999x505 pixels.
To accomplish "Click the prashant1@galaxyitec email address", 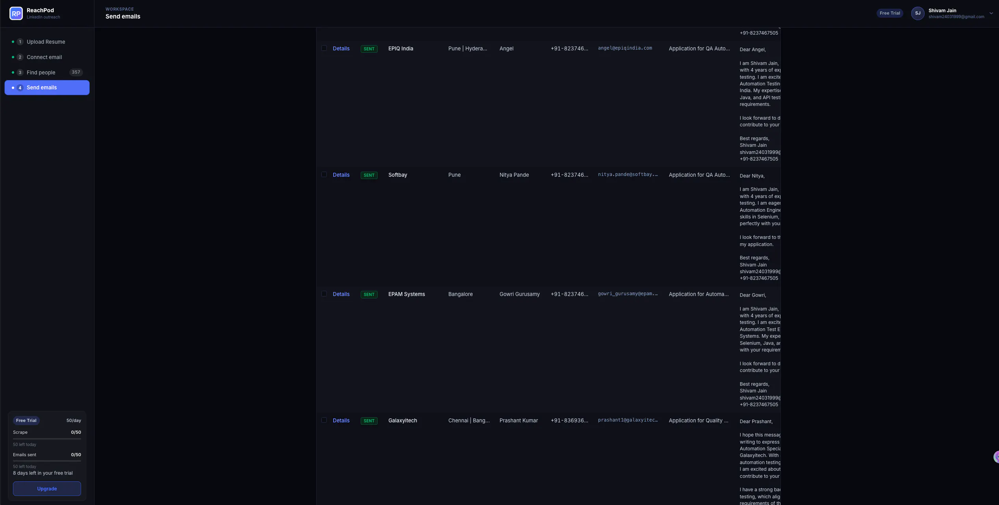I will [x=628, y=420].
